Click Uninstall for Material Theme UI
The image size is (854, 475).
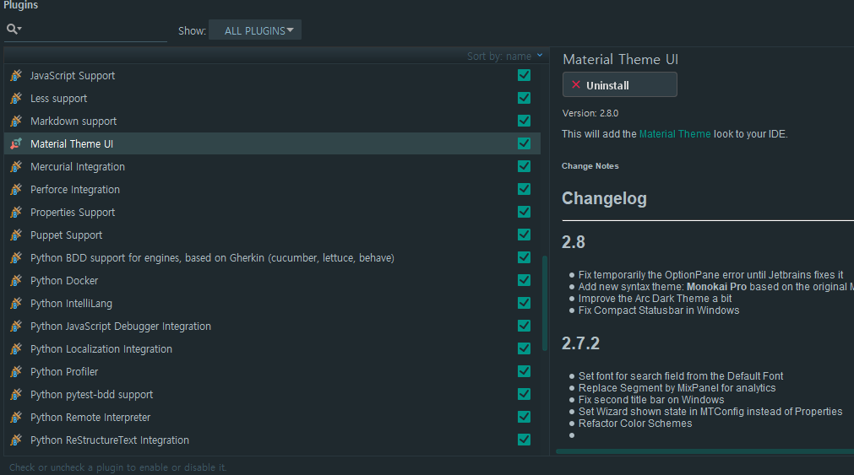[x=620, y=85]
